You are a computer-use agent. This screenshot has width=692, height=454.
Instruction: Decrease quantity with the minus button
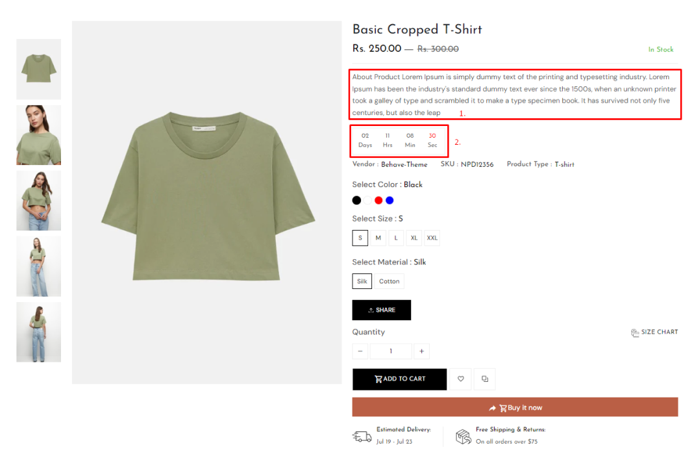[x=360, y=351]
